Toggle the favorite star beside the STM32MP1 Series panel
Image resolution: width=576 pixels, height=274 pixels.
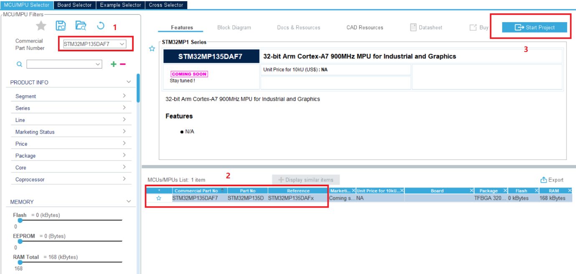(152, 49)
